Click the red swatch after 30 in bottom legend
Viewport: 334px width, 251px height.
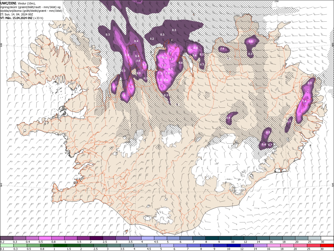click(x=327, y=246)
